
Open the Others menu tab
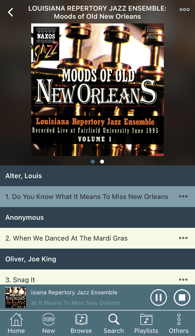[x=179, y=323]
